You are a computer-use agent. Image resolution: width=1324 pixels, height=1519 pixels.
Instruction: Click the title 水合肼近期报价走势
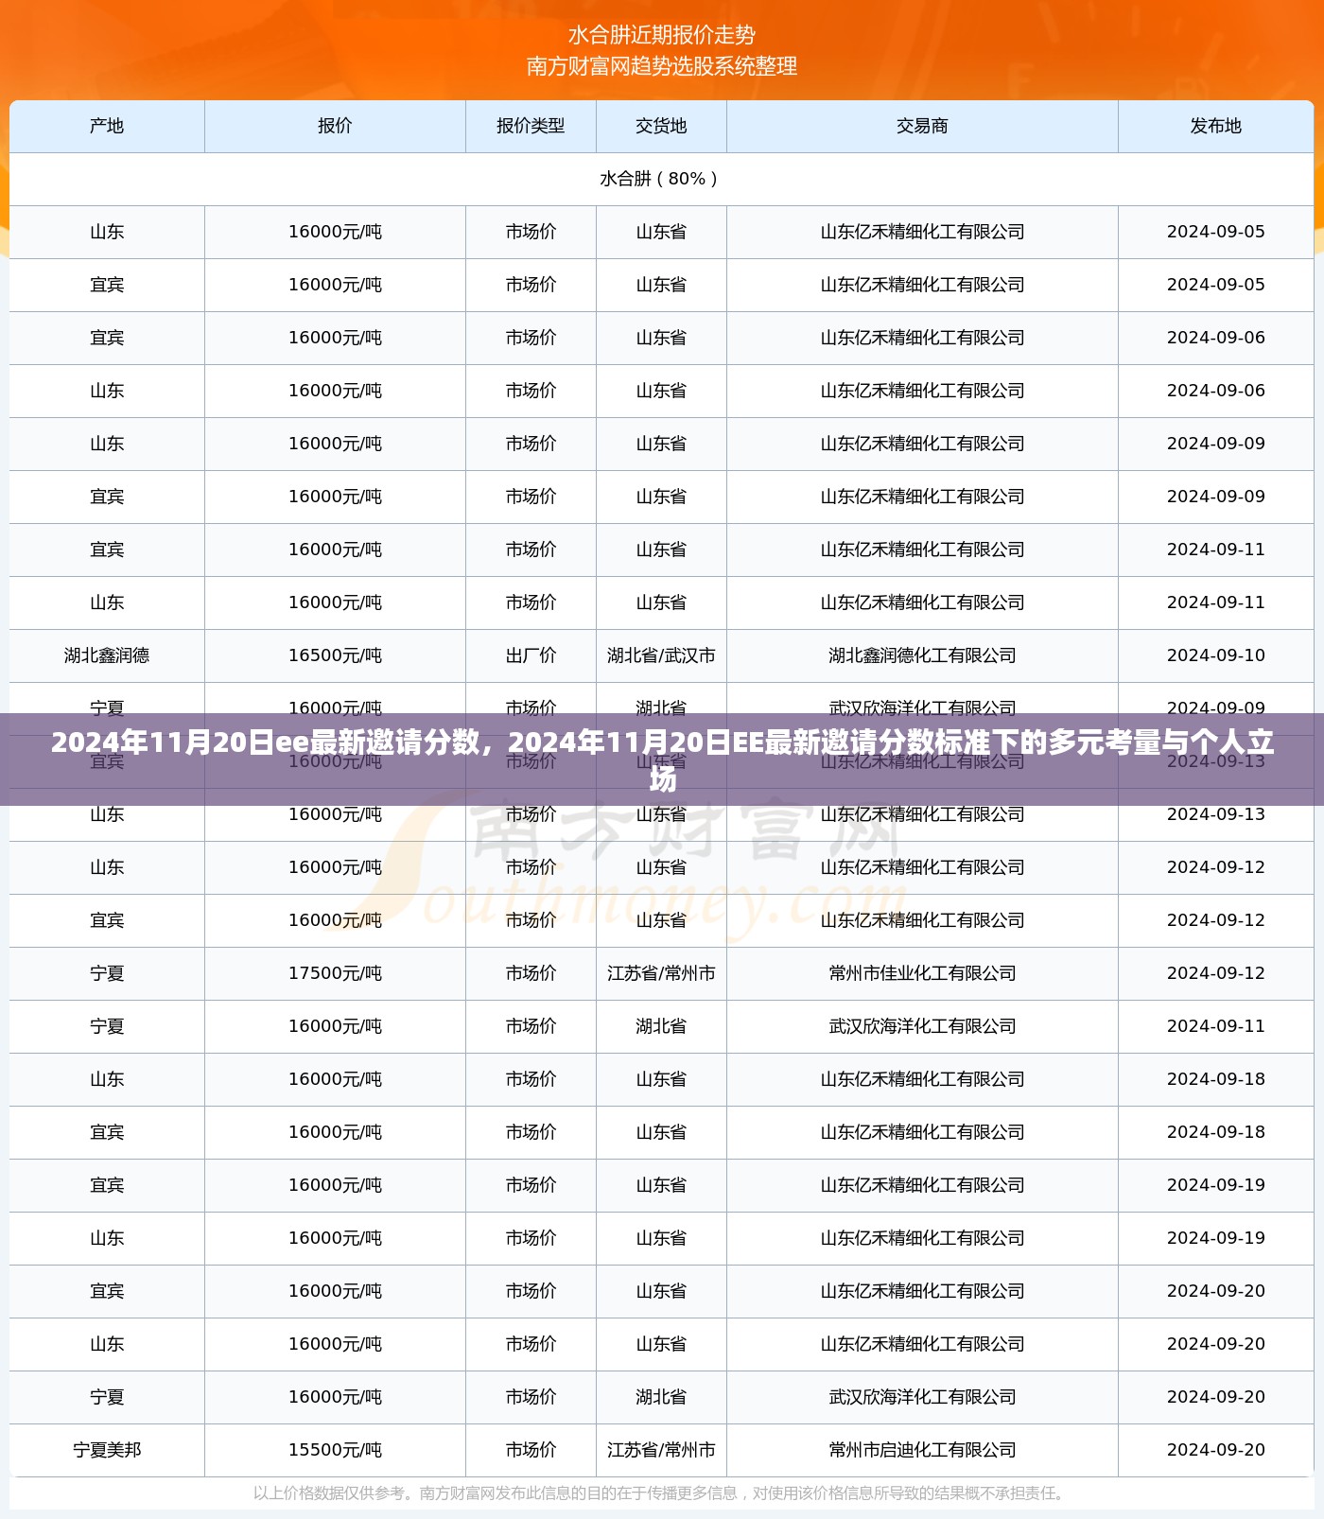click(662, 36)
